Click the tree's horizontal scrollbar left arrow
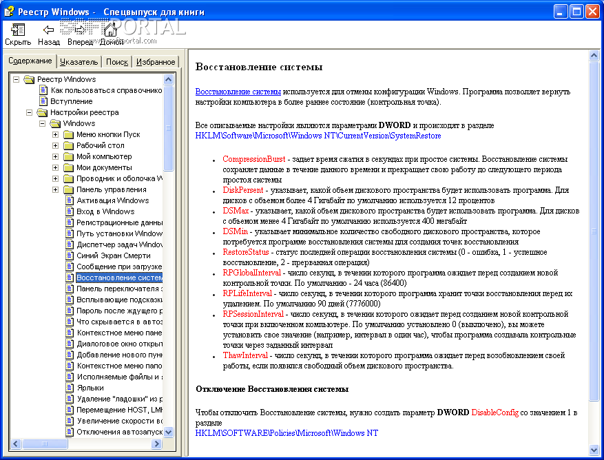 pos(16,444)
